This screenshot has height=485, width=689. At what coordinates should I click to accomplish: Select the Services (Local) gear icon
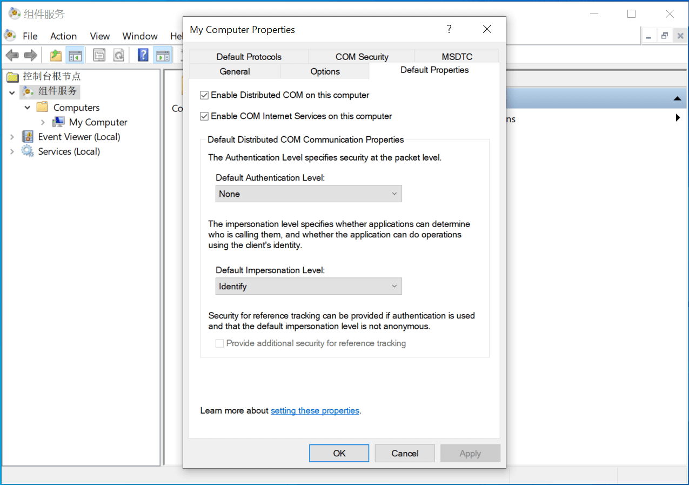(28, 151)
